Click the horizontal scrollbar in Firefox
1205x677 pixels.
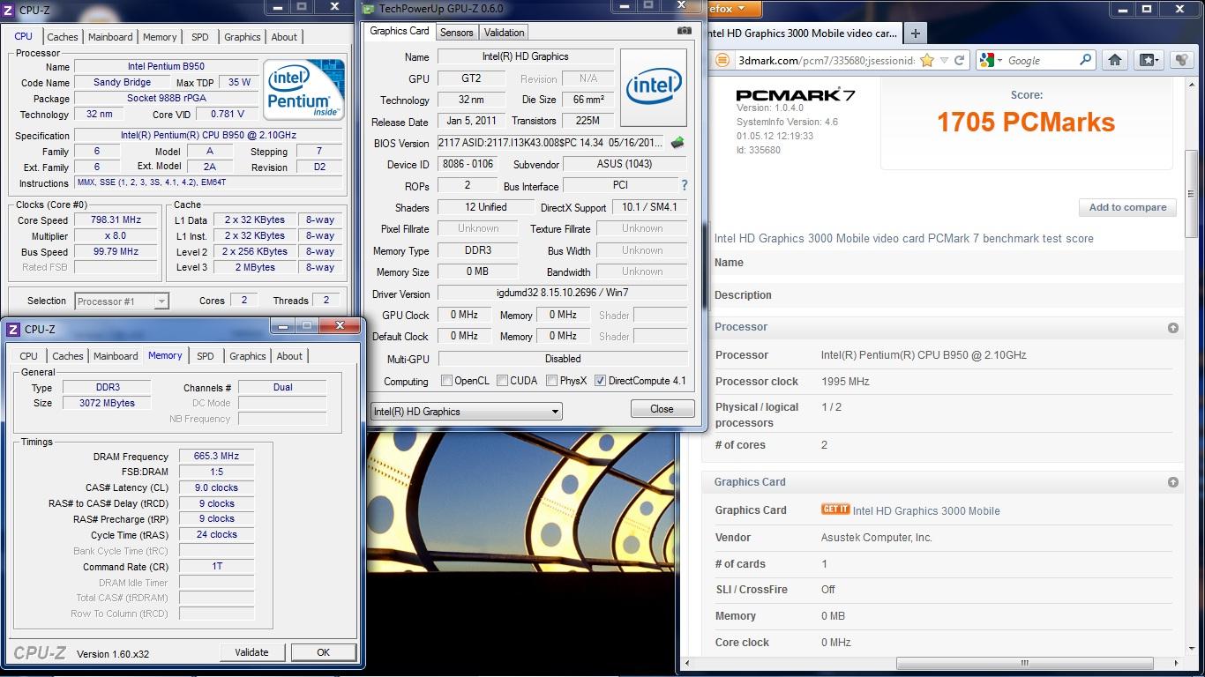[1024, 663]
